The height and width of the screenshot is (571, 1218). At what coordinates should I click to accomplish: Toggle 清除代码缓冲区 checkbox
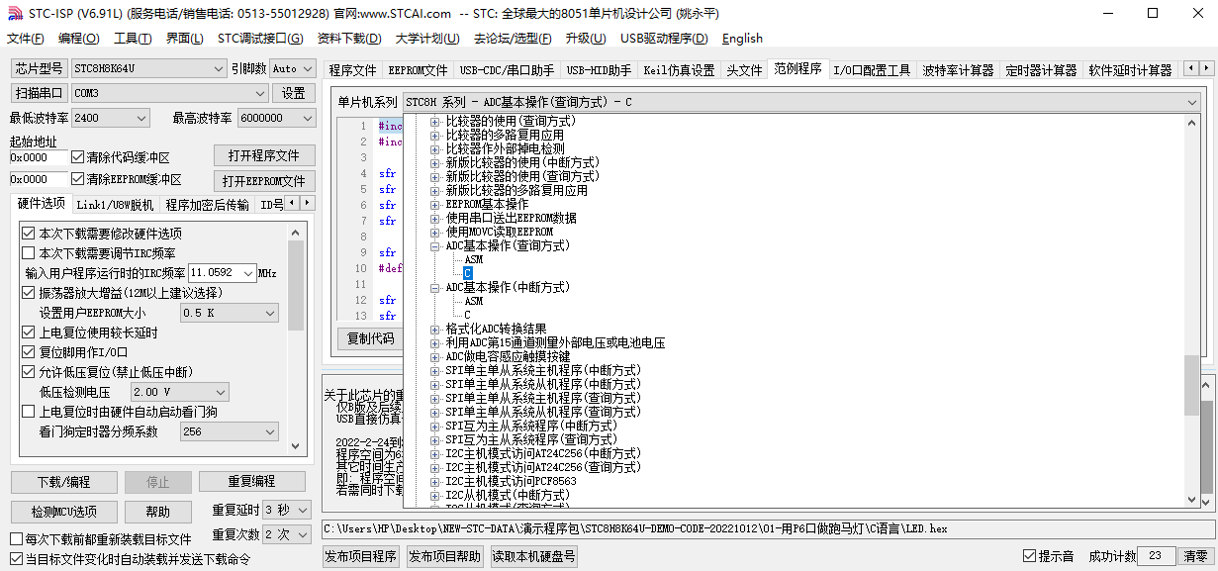pyautogui.click(x=78, y=157)
